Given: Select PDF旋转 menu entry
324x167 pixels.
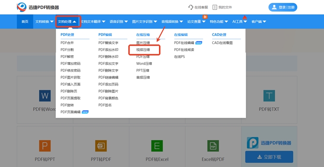Looking at the screenshot, I should [67, 105].
